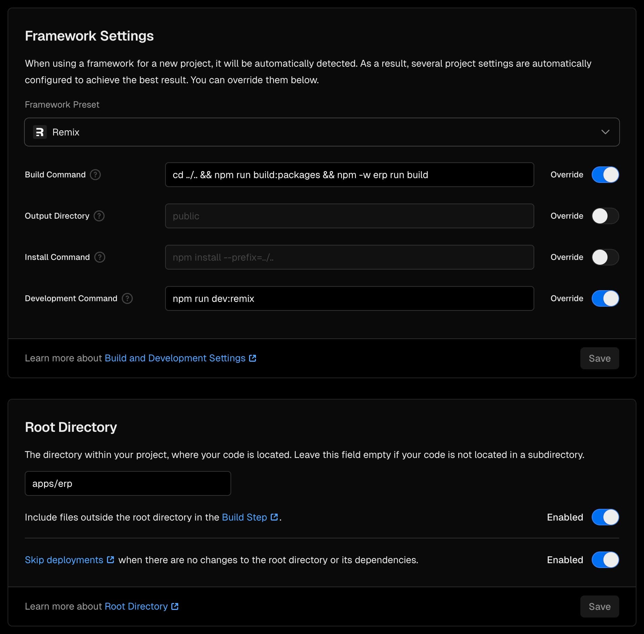
Task: Save the Root Directory section
Action: tap(599, 606)
